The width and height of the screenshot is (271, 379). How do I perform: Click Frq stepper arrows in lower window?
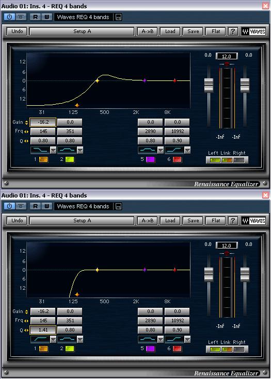pyautogui.click(x=26, y=321)
